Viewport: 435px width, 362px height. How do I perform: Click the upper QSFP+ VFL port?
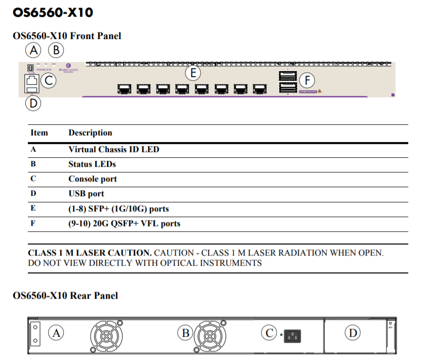click(x=288, y=76)
